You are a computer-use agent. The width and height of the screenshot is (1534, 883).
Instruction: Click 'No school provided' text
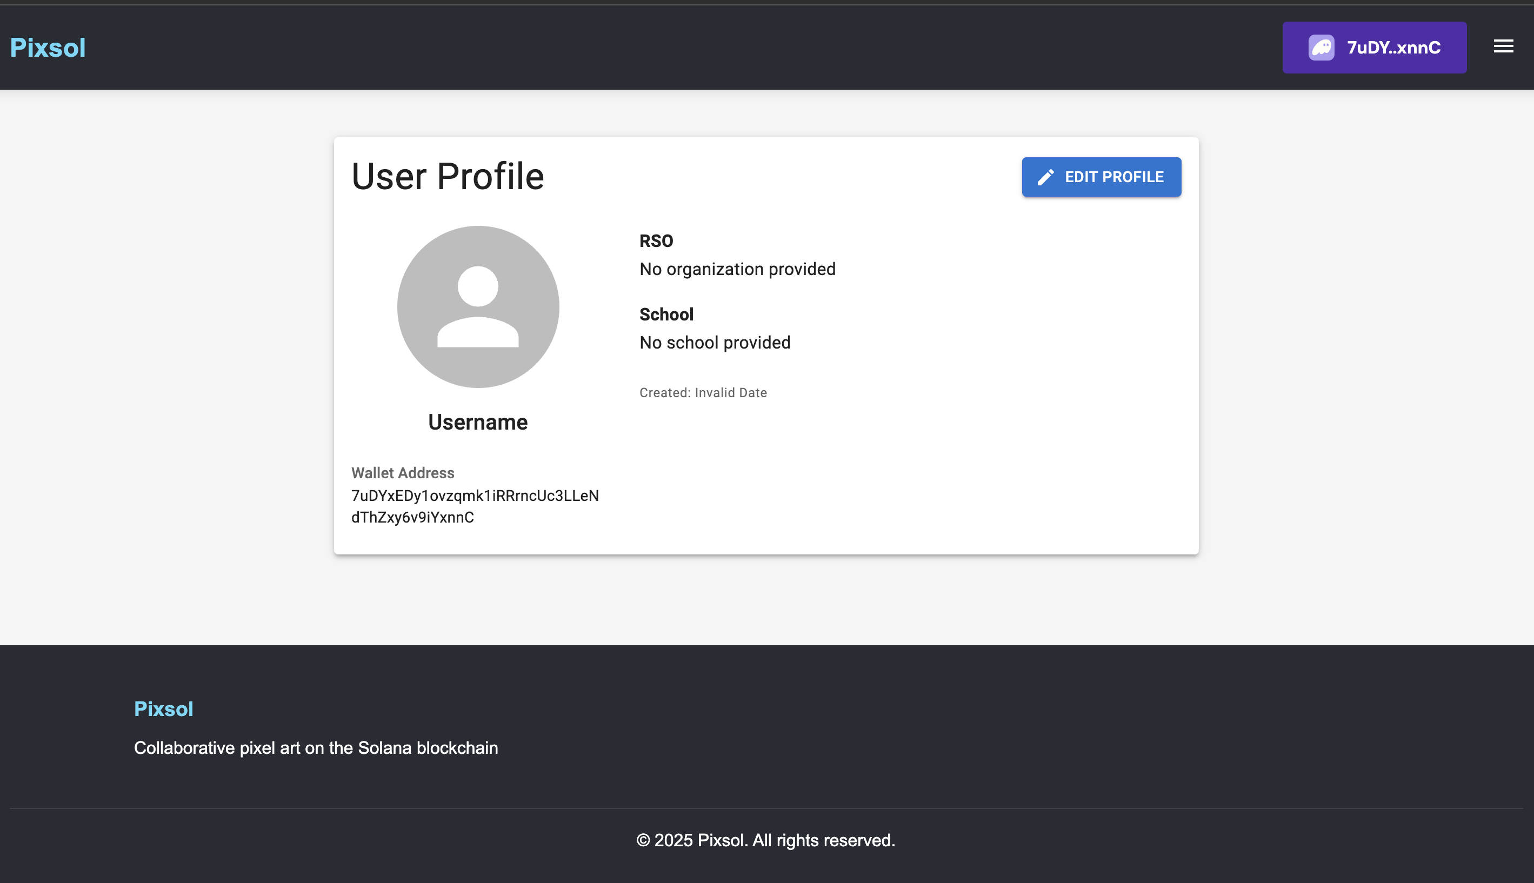(715, 343)
